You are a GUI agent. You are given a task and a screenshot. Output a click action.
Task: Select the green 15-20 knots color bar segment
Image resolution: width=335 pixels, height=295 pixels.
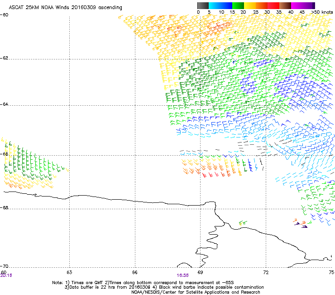tap(238, 5)
